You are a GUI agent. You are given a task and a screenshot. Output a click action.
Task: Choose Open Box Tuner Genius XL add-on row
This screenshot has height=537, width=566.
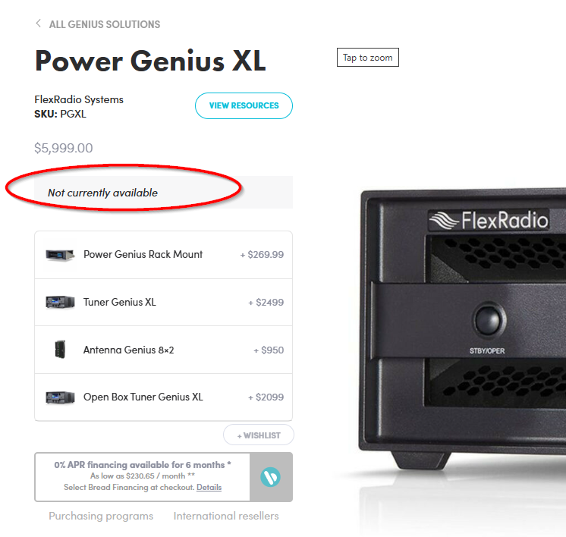coord(164,397)
